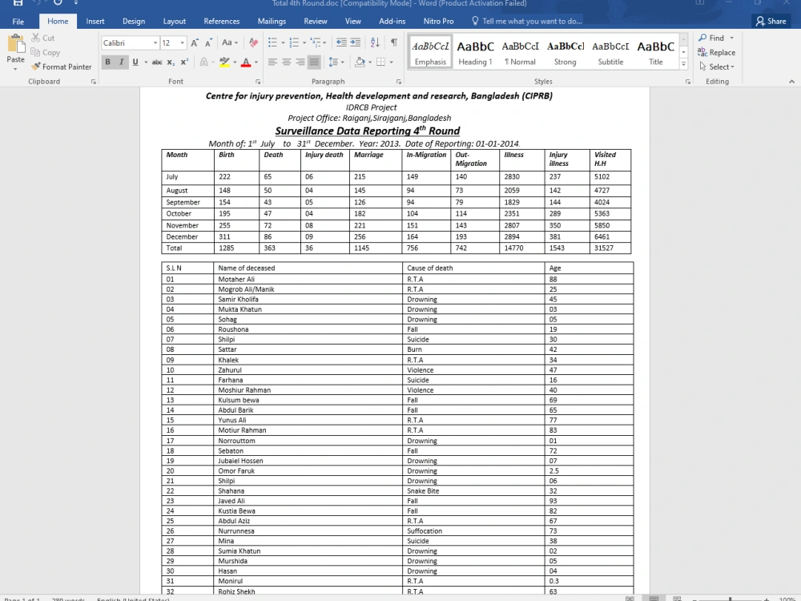This screenshot has height=601, width=801.
Task: Expand the Styles gallery More arrow
Action: point(683,64)
